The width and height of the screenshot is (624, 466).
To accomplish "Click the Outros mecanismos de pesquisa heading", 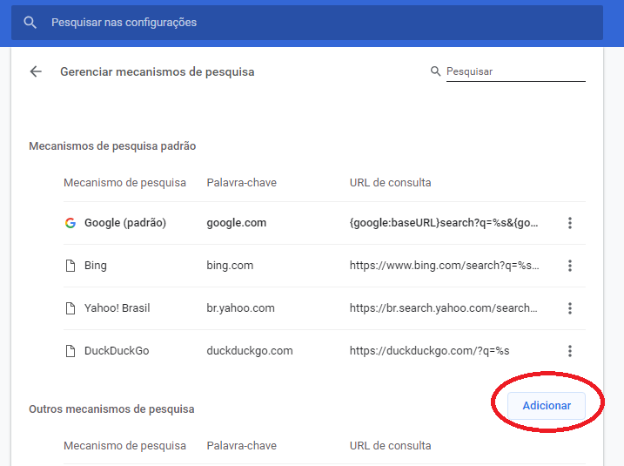I will point(111,409).
